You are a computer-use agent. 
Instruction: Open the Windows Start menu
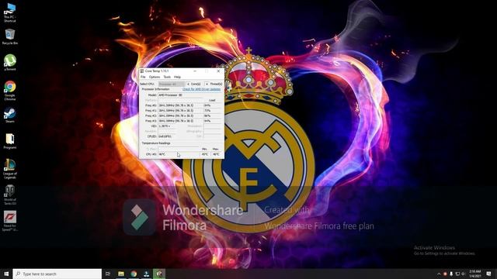click(x=6, y=274)
